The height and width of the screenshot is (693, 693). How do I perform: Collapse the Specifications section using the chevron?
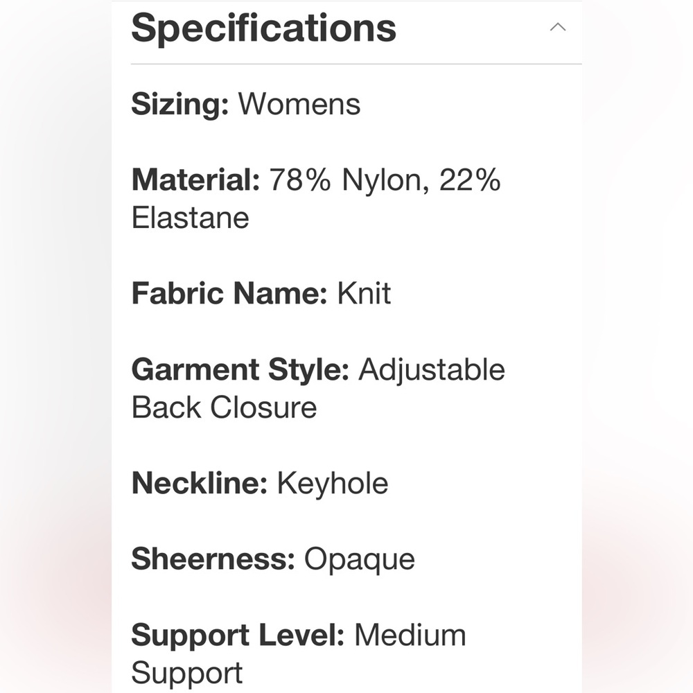click(x=558, y=28)
